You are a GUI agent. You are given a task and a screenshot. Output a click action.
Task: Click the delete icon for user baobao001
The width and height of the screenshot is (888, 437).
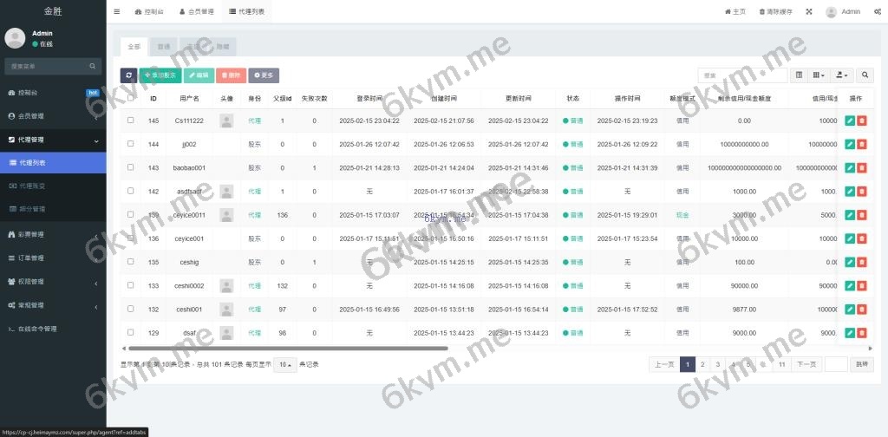[x=861, y=168]
